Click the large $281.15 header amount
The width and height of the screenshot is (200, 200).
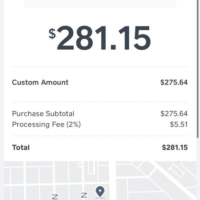100,38
